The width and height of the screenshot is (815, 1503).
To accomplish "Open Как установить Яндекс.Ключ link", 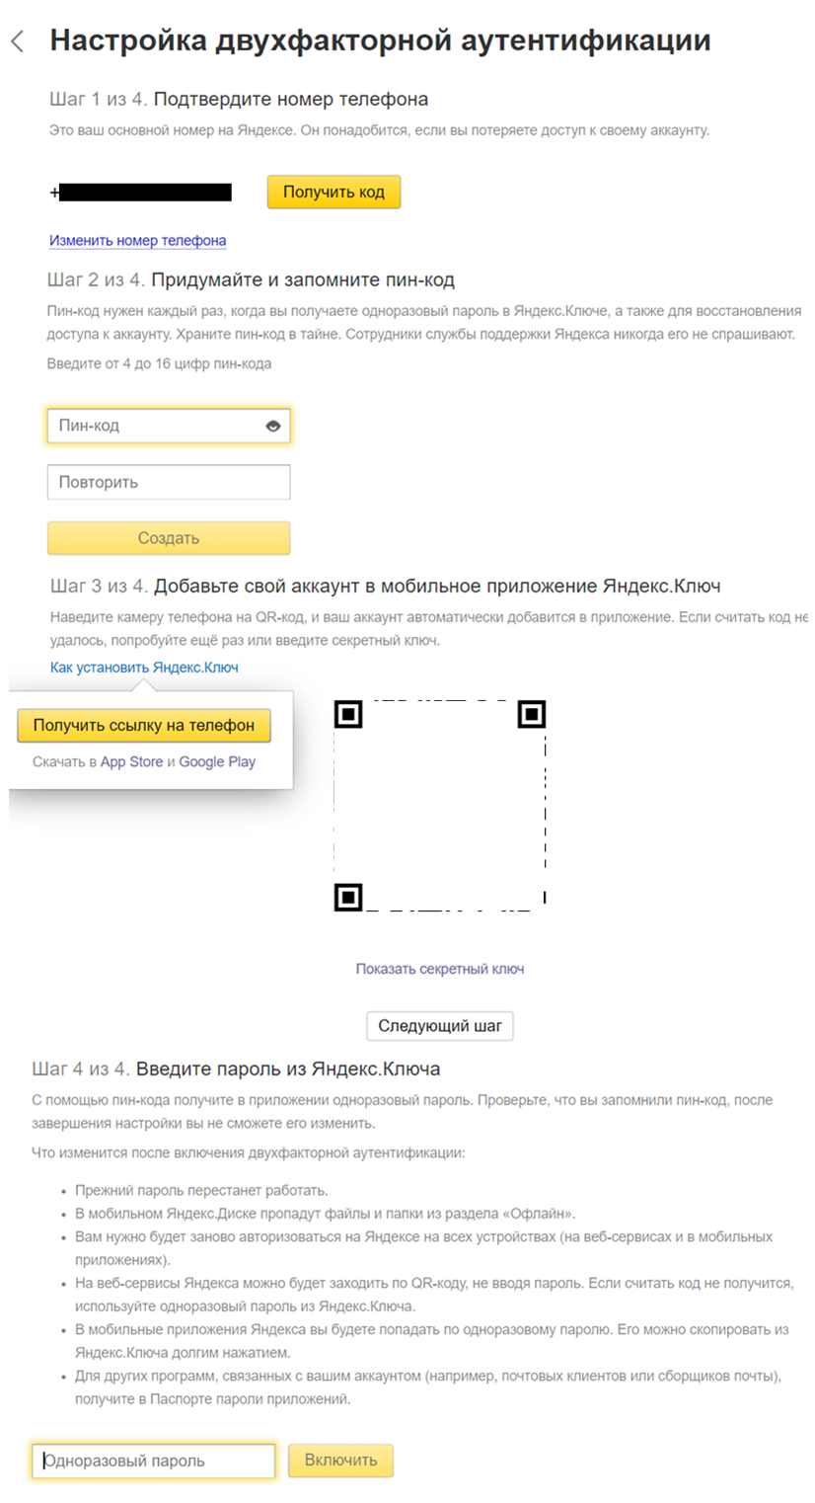I will pos(144,668).
